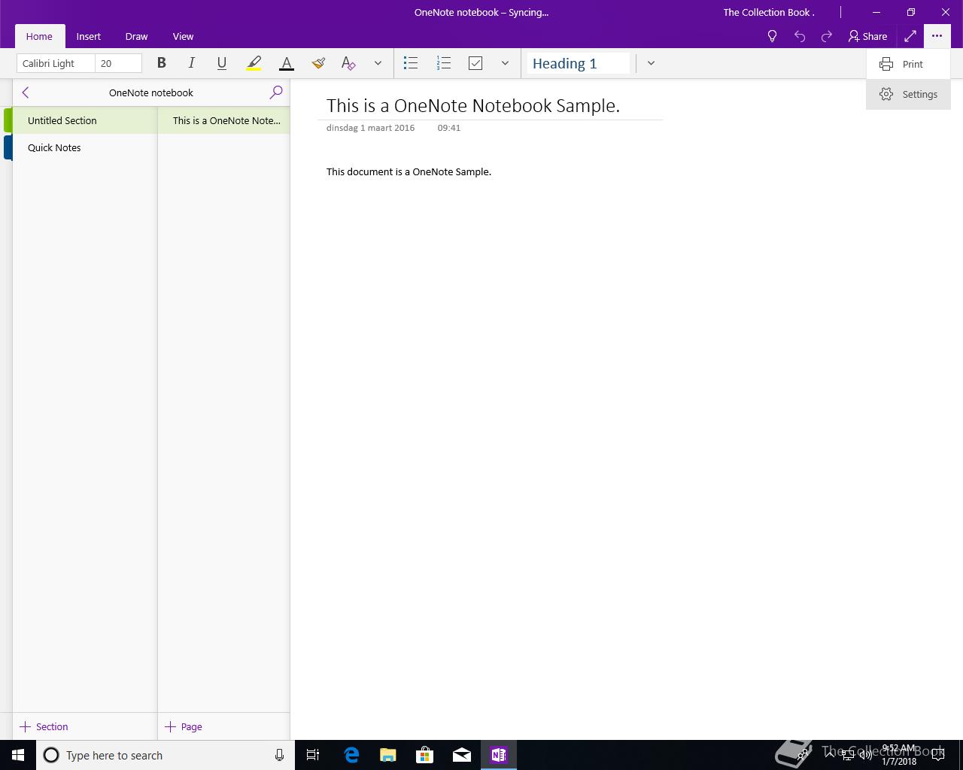
Task: Click the page date dinsdag 1 maart 2016
Action: click(x=370, y=128)
